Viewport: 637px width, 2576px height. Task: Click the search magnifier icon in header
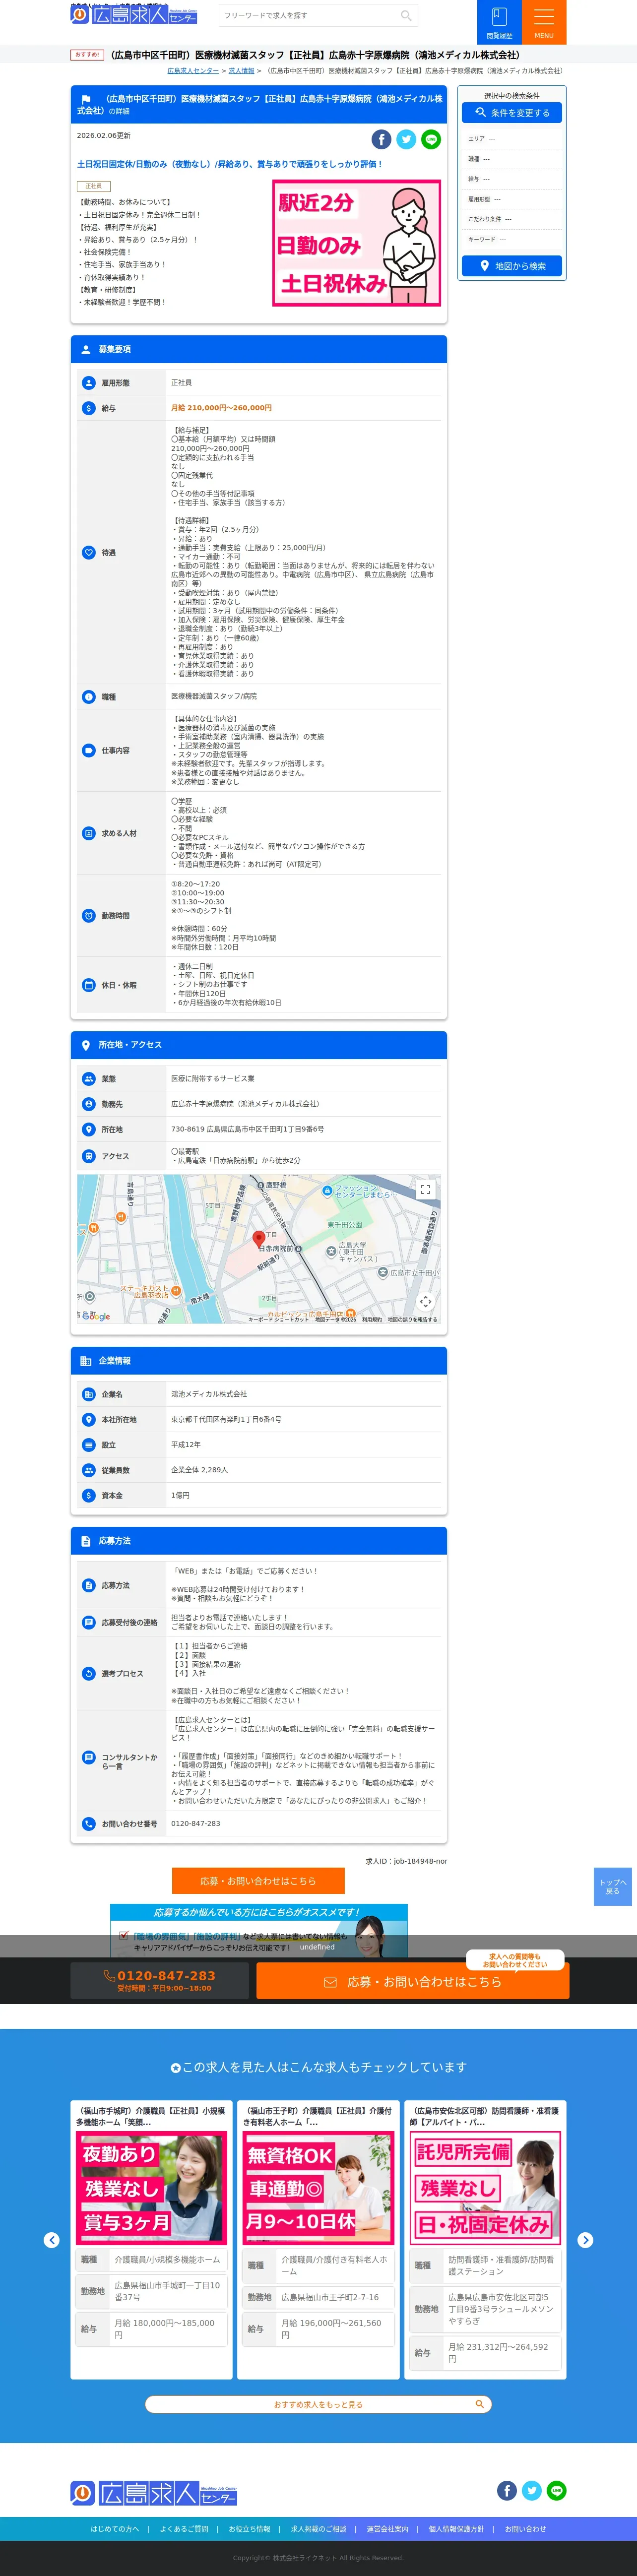[405, 15]
